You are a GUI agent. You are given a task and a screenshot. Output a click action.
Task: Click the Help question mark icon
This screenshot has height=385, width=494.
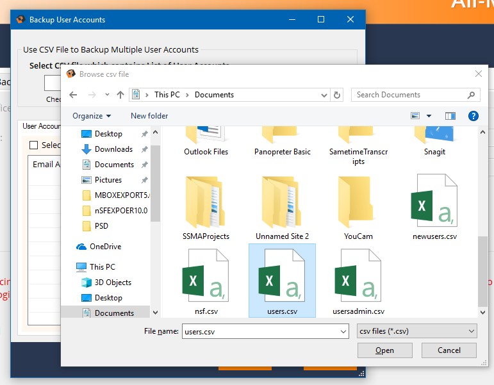coord(473,116)
